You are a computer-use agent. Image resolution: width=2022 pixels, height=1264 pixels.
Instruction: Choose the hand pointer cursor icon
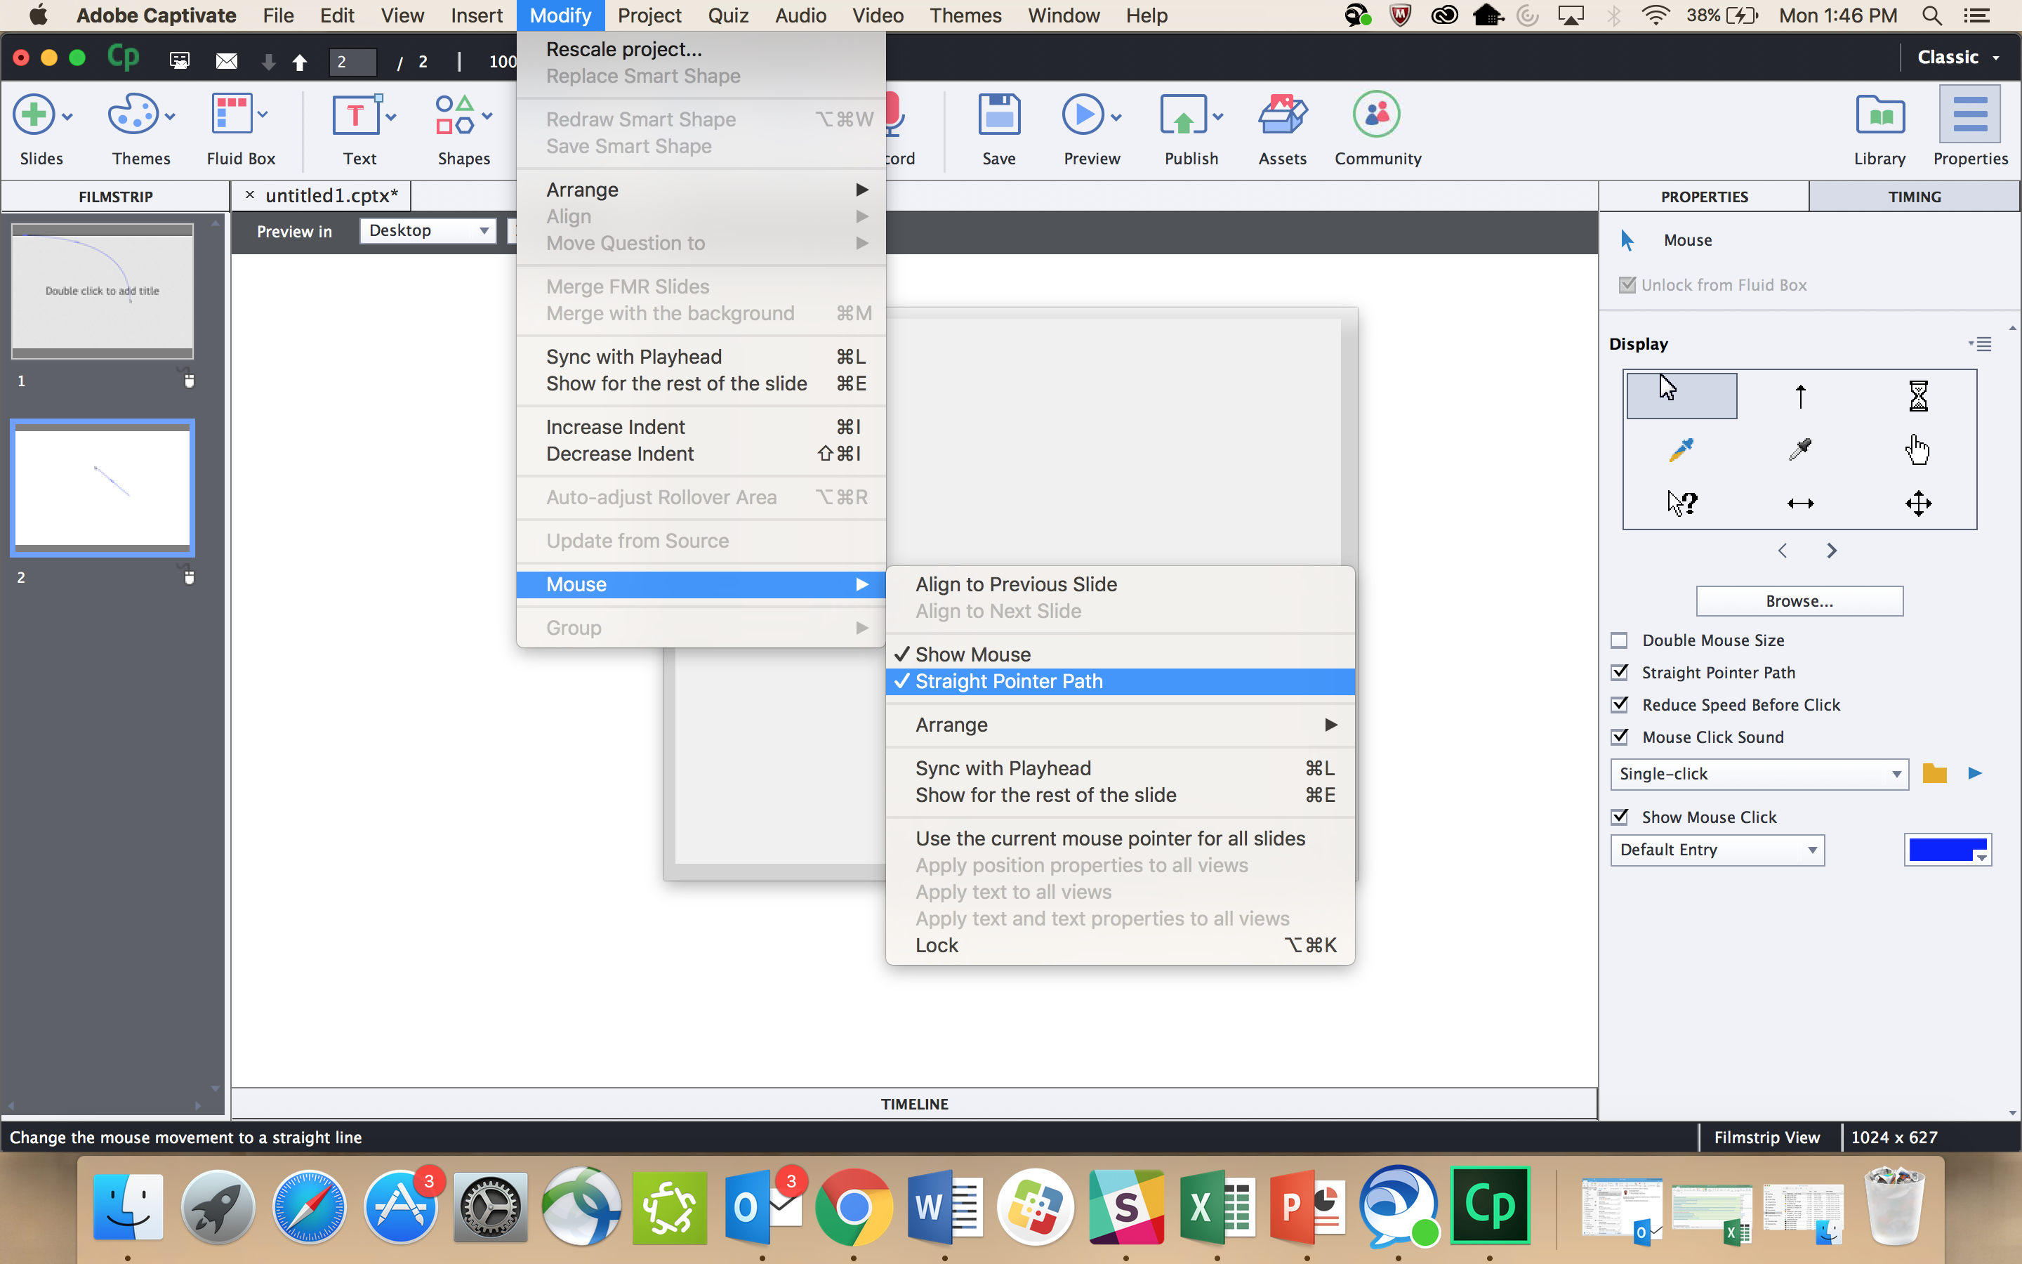coord(1917,449)
